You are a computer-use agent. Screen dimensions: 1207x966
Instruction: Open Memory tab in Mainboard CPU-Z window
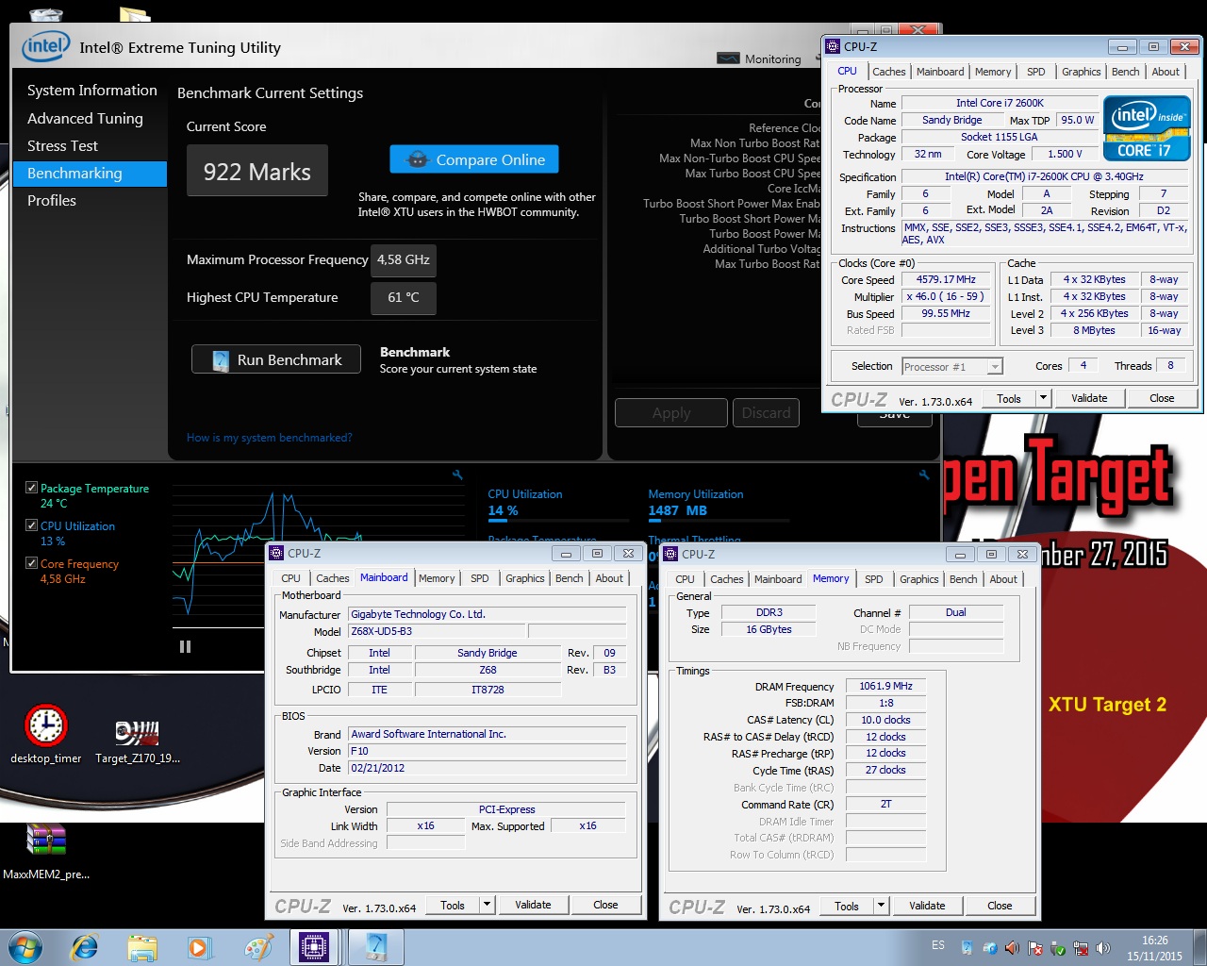tap(437, 578)
